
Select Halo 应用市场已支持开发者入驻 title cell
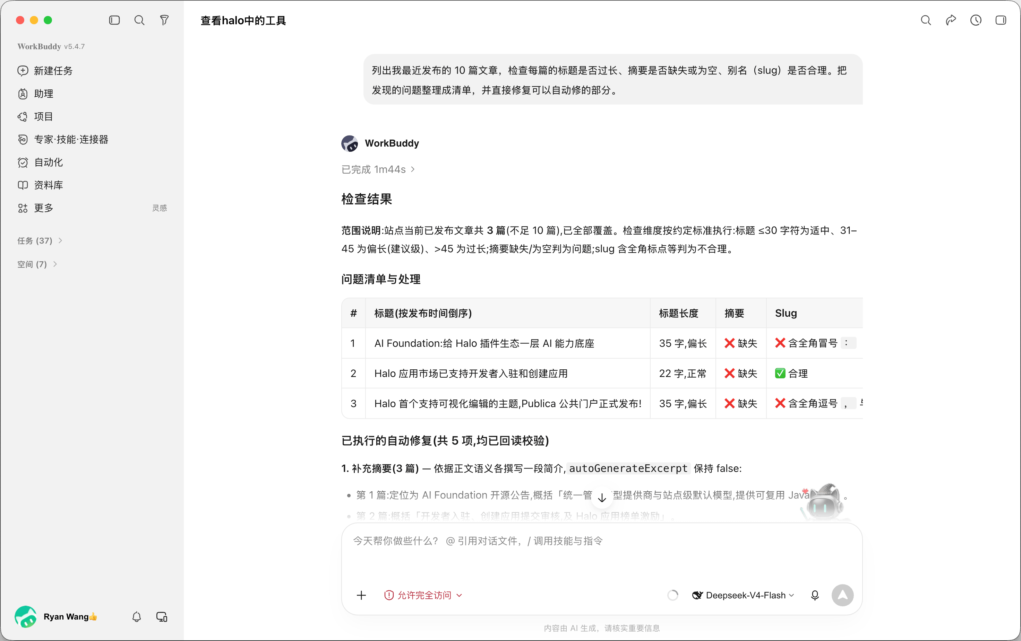point(507,373)
